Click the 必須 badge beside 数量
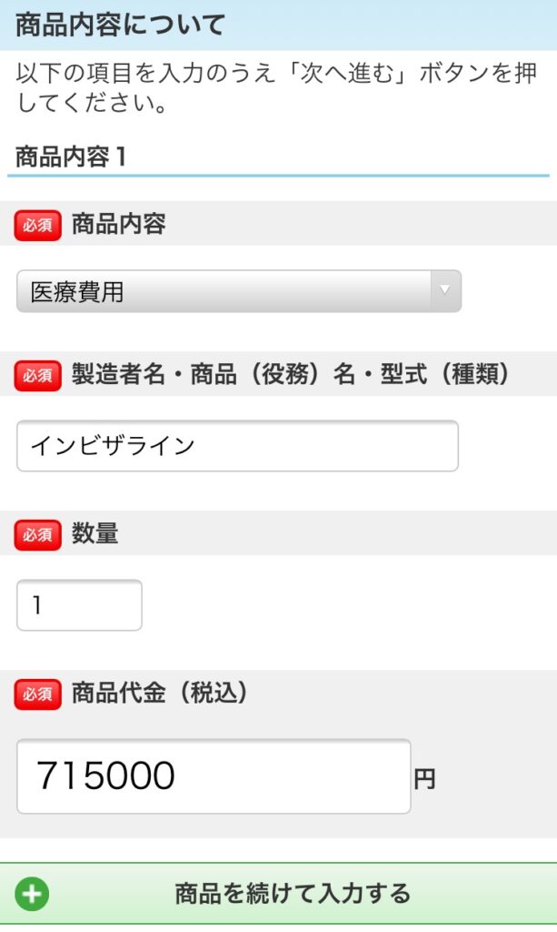The width and height of the screenshot is (557, 932). (37, 534)
